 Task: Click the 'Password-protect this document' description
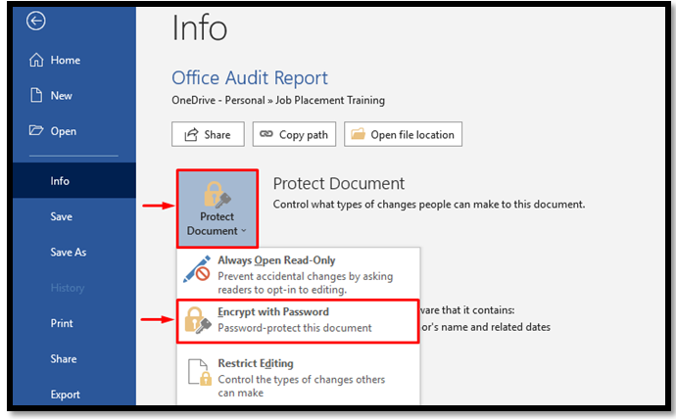[x=295, y=328]
